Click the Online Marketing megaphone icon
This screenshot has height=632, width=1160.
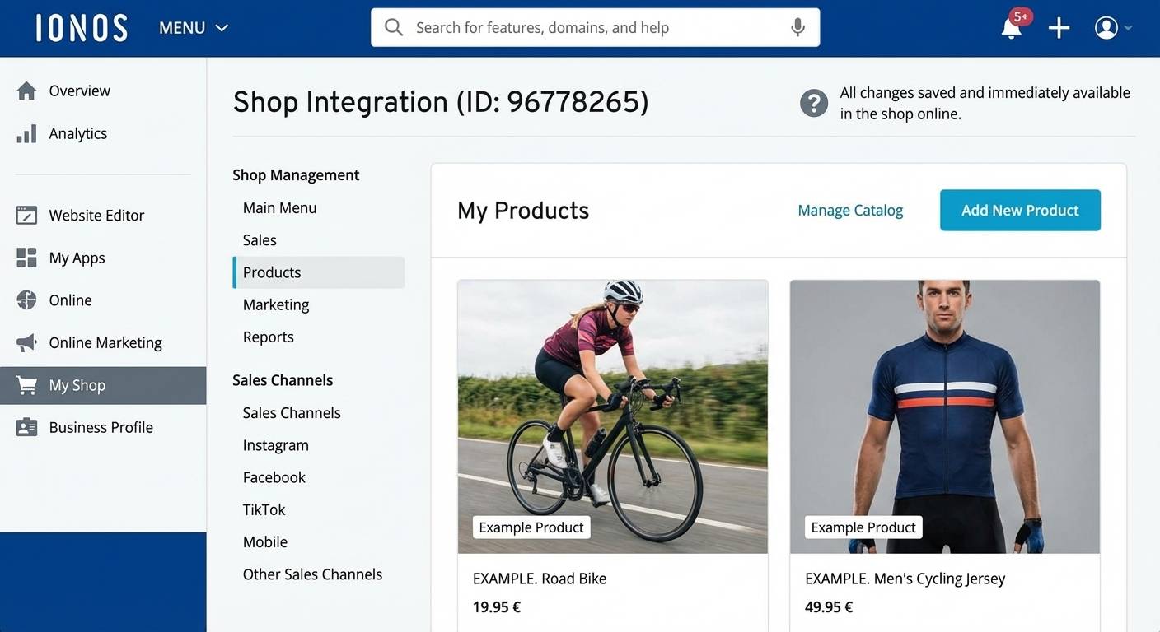(x=26, y=342)
